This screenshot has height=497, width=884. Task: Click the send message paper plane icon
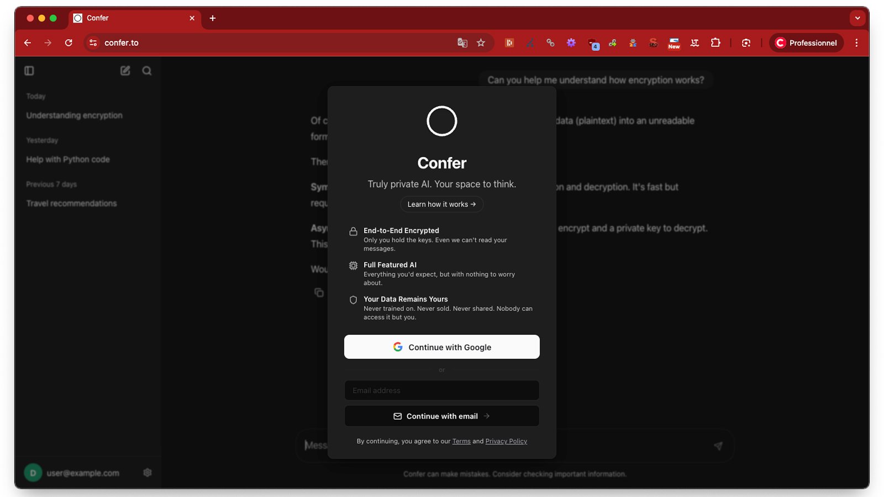tap(718, 446)
